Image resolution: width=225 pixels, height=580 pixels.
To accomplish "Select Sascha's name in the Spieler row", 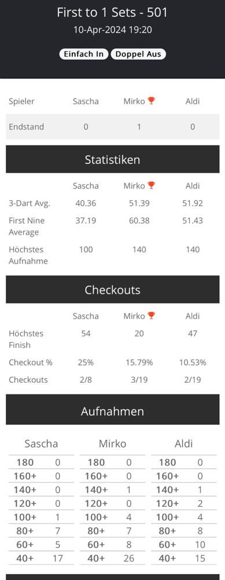I will tap(86, 101).
